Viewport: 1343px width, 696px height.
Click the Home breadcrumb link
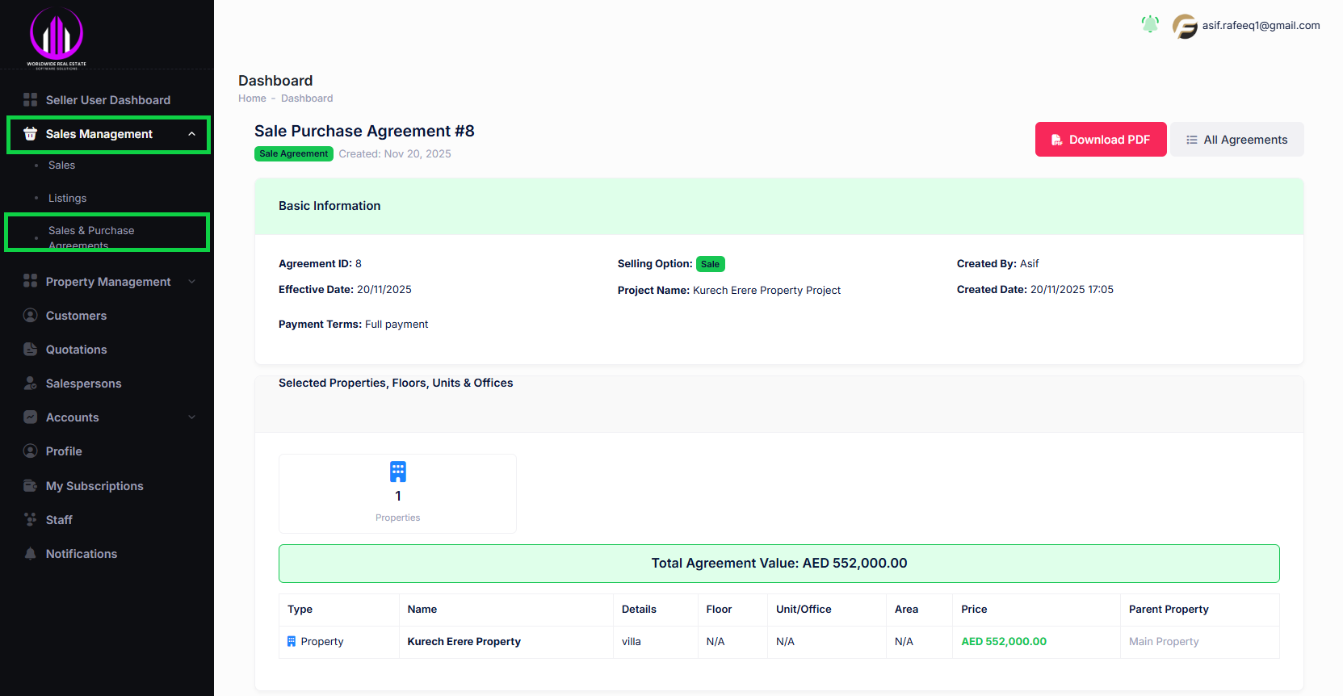coord(252,99)
